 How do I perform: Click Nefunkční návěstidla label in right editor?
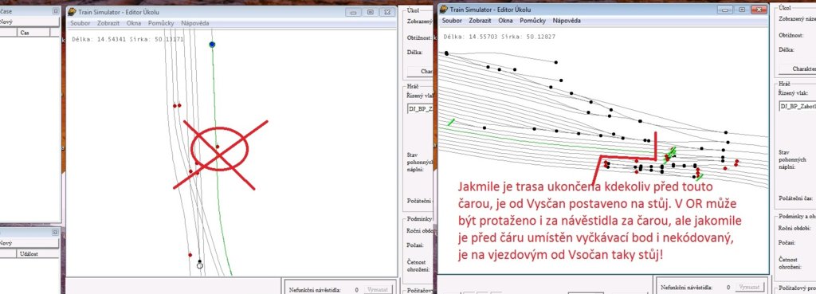(686, 288)
